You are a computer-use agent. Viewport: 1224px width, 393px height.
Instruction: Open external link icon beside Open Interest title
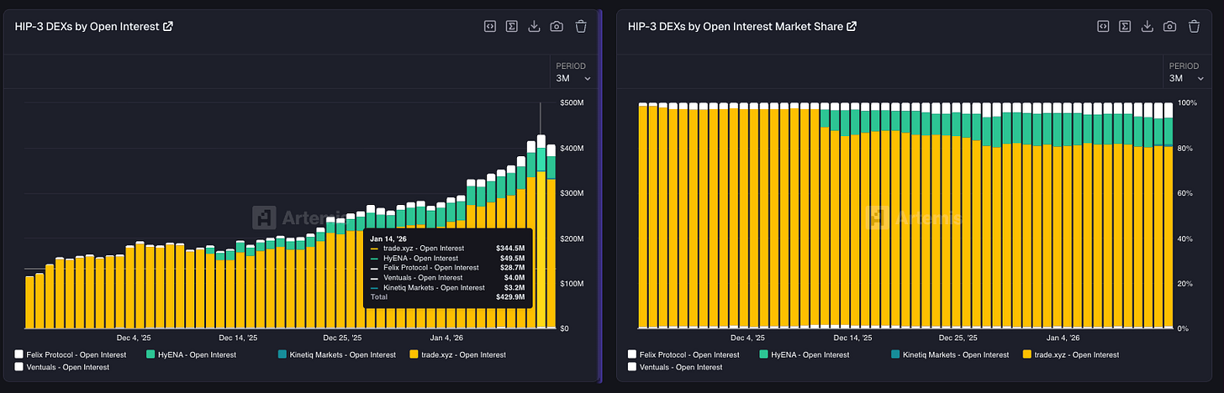click(168, 26)
